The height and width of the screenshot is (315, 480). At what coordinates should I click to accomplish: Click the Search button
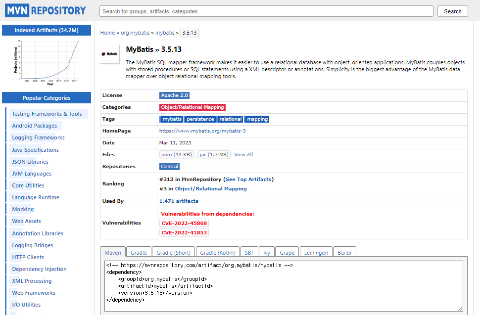click(x=452, y=11)
